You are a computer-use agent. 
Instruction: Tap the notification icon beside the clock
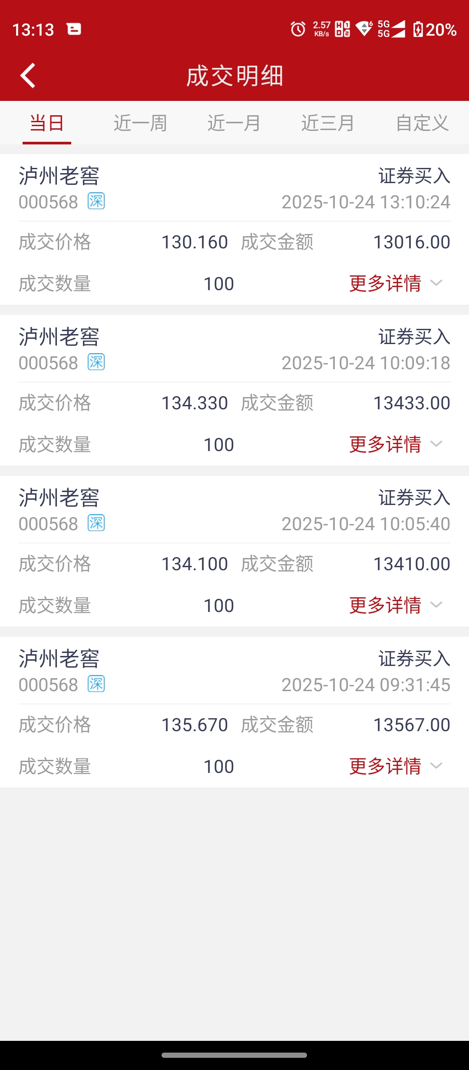pos(74,29)
